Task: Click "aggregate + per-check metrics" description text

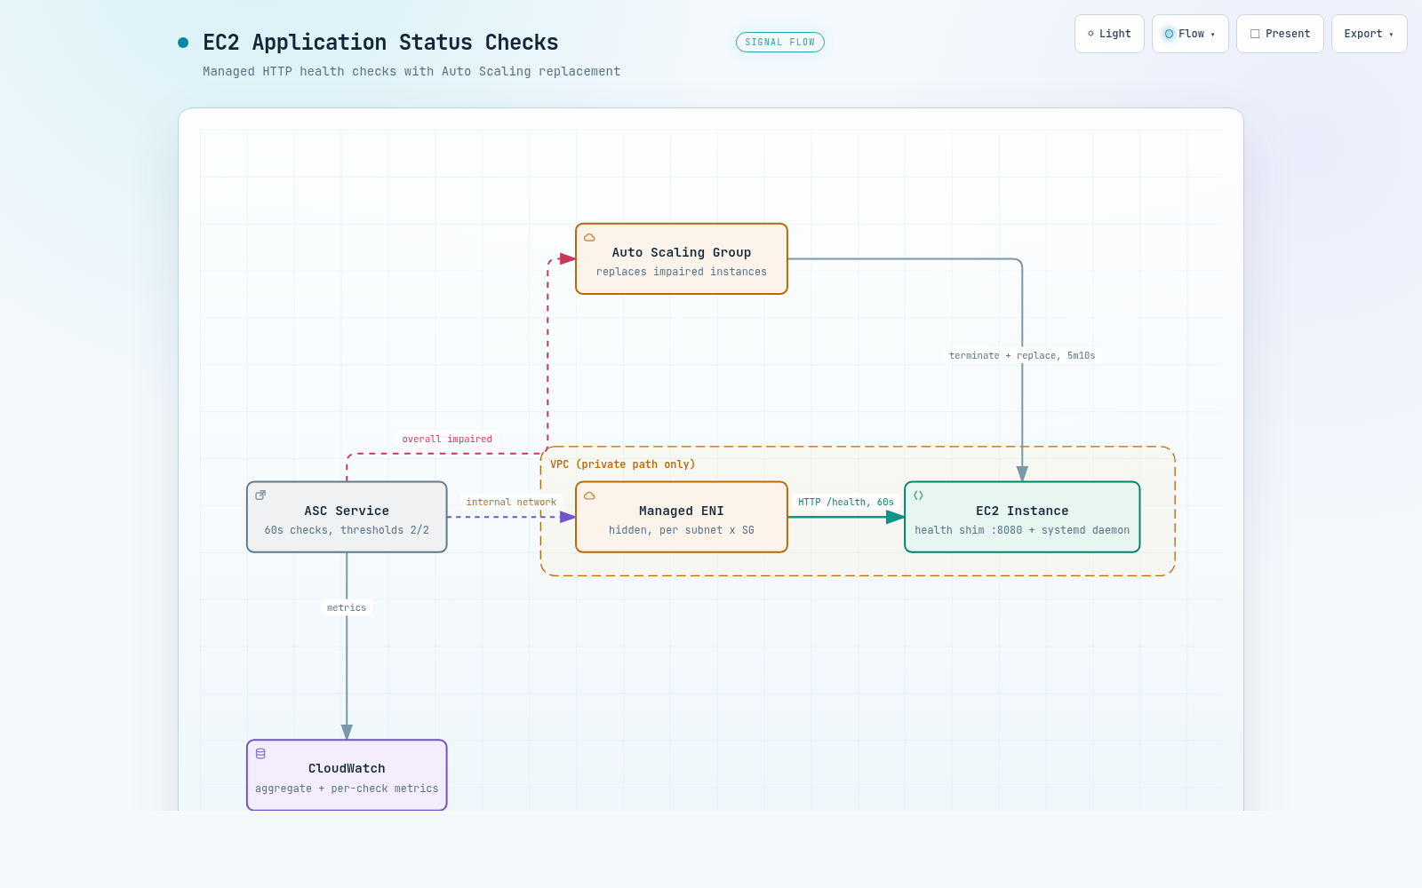Action: pyautogui.click(x=347, y=789)
